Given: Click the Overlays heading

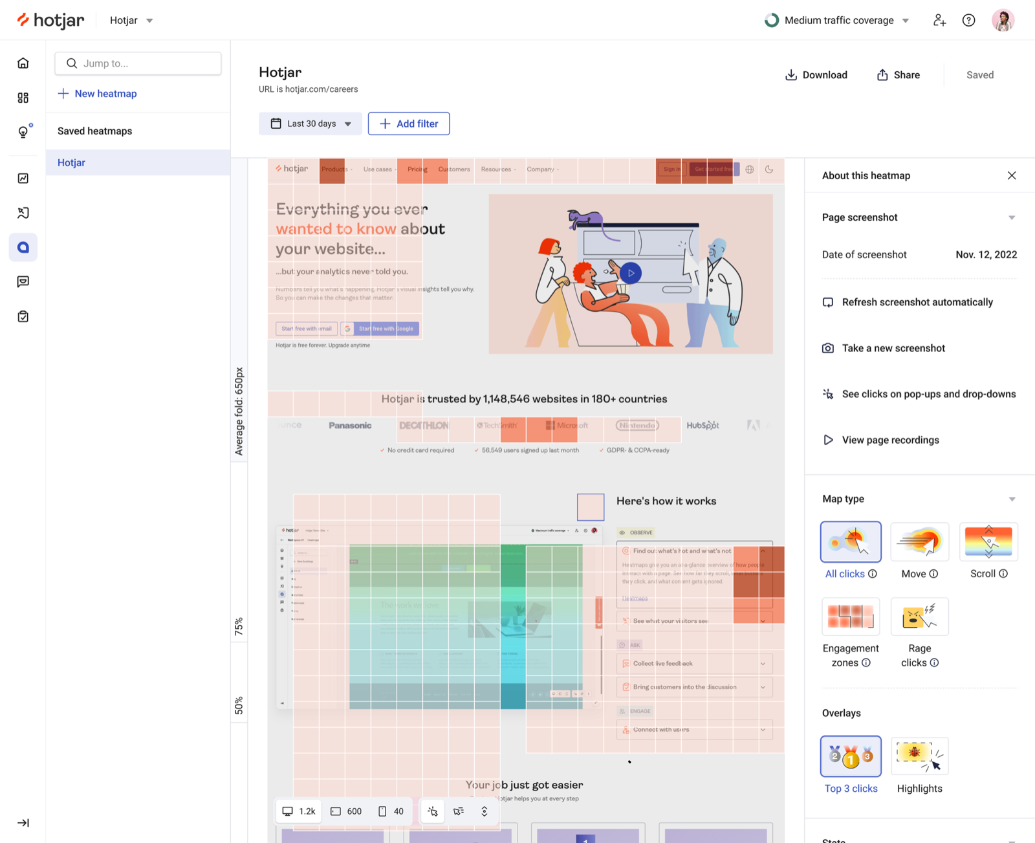Looking at the screenshot, I should pyautogui.click(x=842, y=713).
